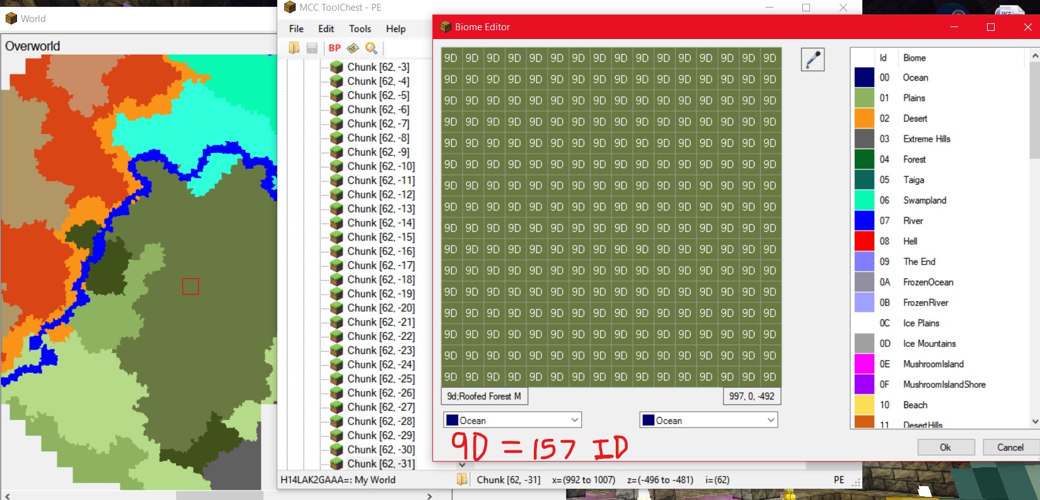Screen dimensions: 1040x500
Task: Click the red selection square on Overworld map
Action: click(190, 287)
